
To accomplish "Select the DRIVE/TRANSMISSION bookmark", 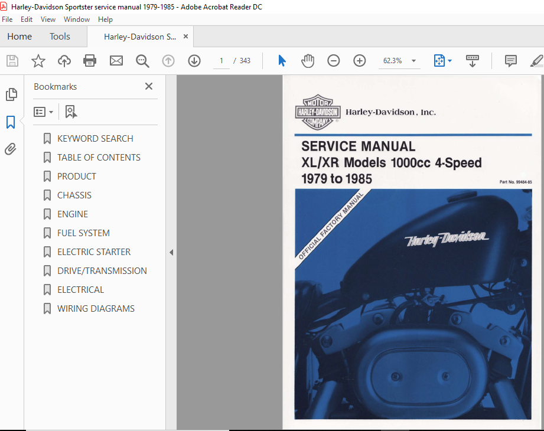I will [x=102, y=271].
